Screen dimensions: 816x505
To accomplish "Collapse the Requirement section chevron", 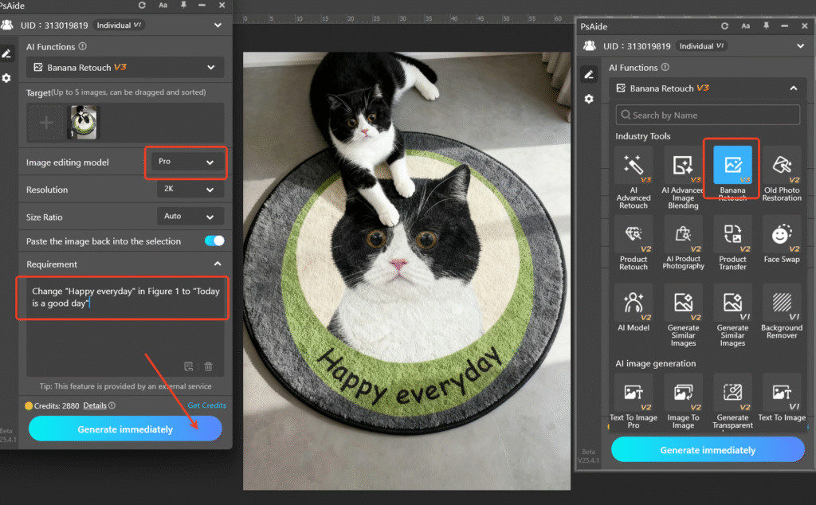I will click(x=218, y=264).
